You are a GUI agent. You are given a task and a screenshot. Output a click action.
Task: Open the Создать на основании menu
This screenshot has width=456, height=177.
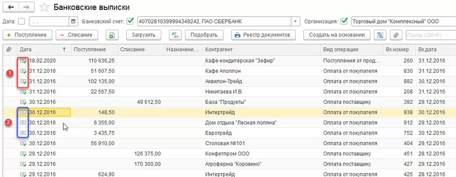[337, 35]
